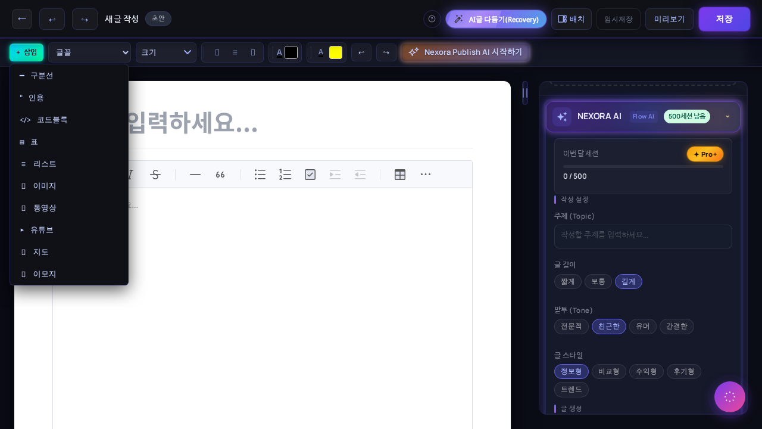Toggle numbered list in editor toolbar
The image size is (762, 429).
pos(285,175)
